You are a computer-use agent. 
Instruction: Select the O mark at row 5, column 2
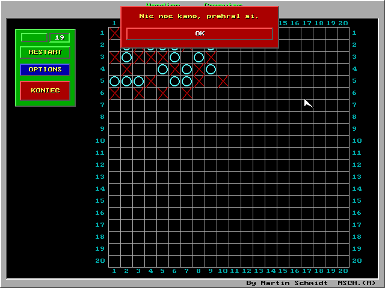coord(126,82)
